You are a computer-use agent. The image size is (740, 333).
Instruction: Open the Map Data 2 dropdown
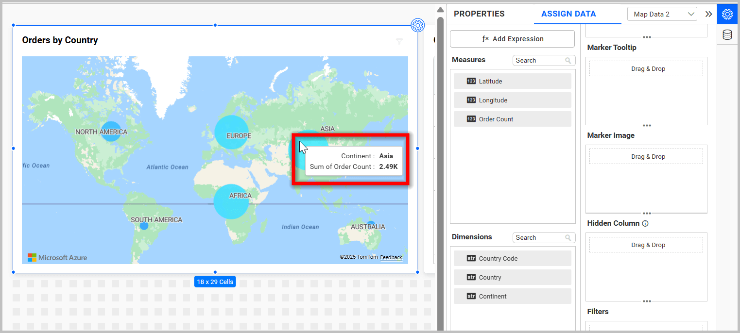click(x=662, y=14)
